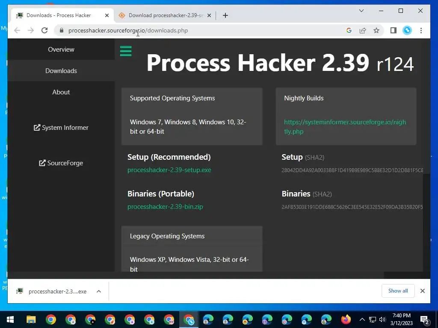Click Show all downloads button
438x328 pixels.
pyautogui.click(x=398, y=291)
